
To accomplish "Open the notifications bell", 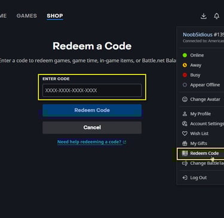I will tap(217, 16).
